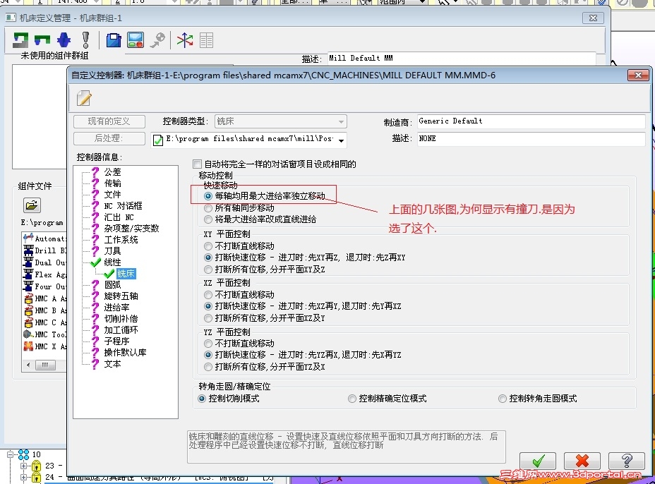Click the first machine component toolbar icon
The image size is (655, 484).
point(20,40)
